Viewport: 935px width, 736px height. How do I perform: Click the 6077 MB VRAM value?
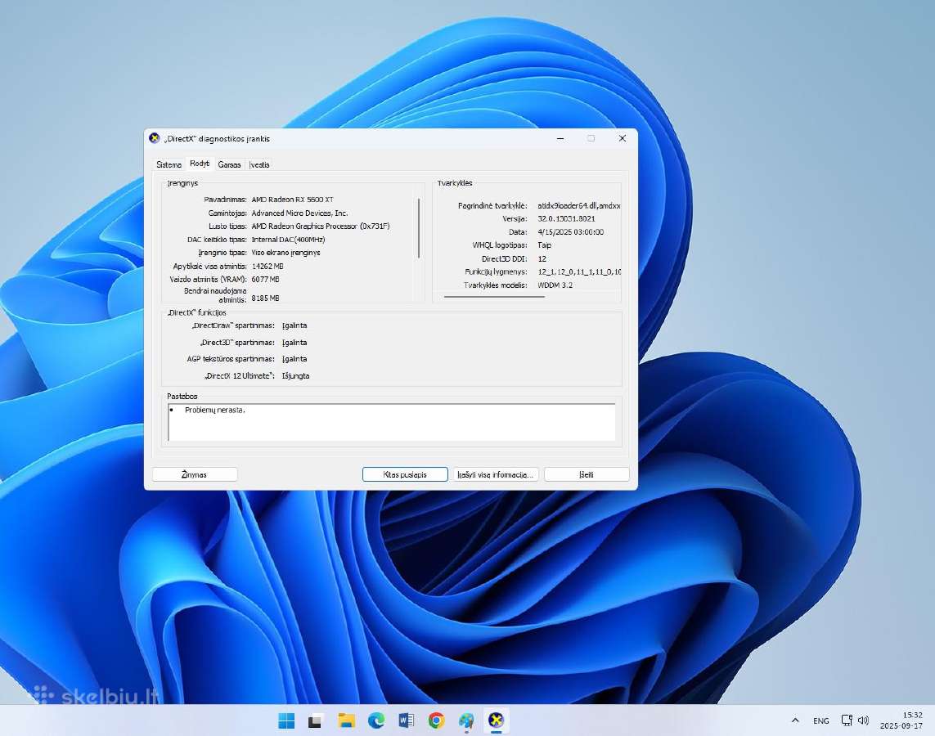click(x=265, y=280)
